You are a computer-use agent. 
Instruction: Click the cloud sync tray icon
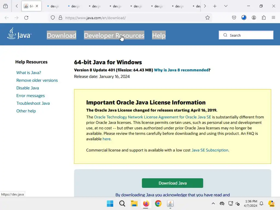[x=222, y=203]
